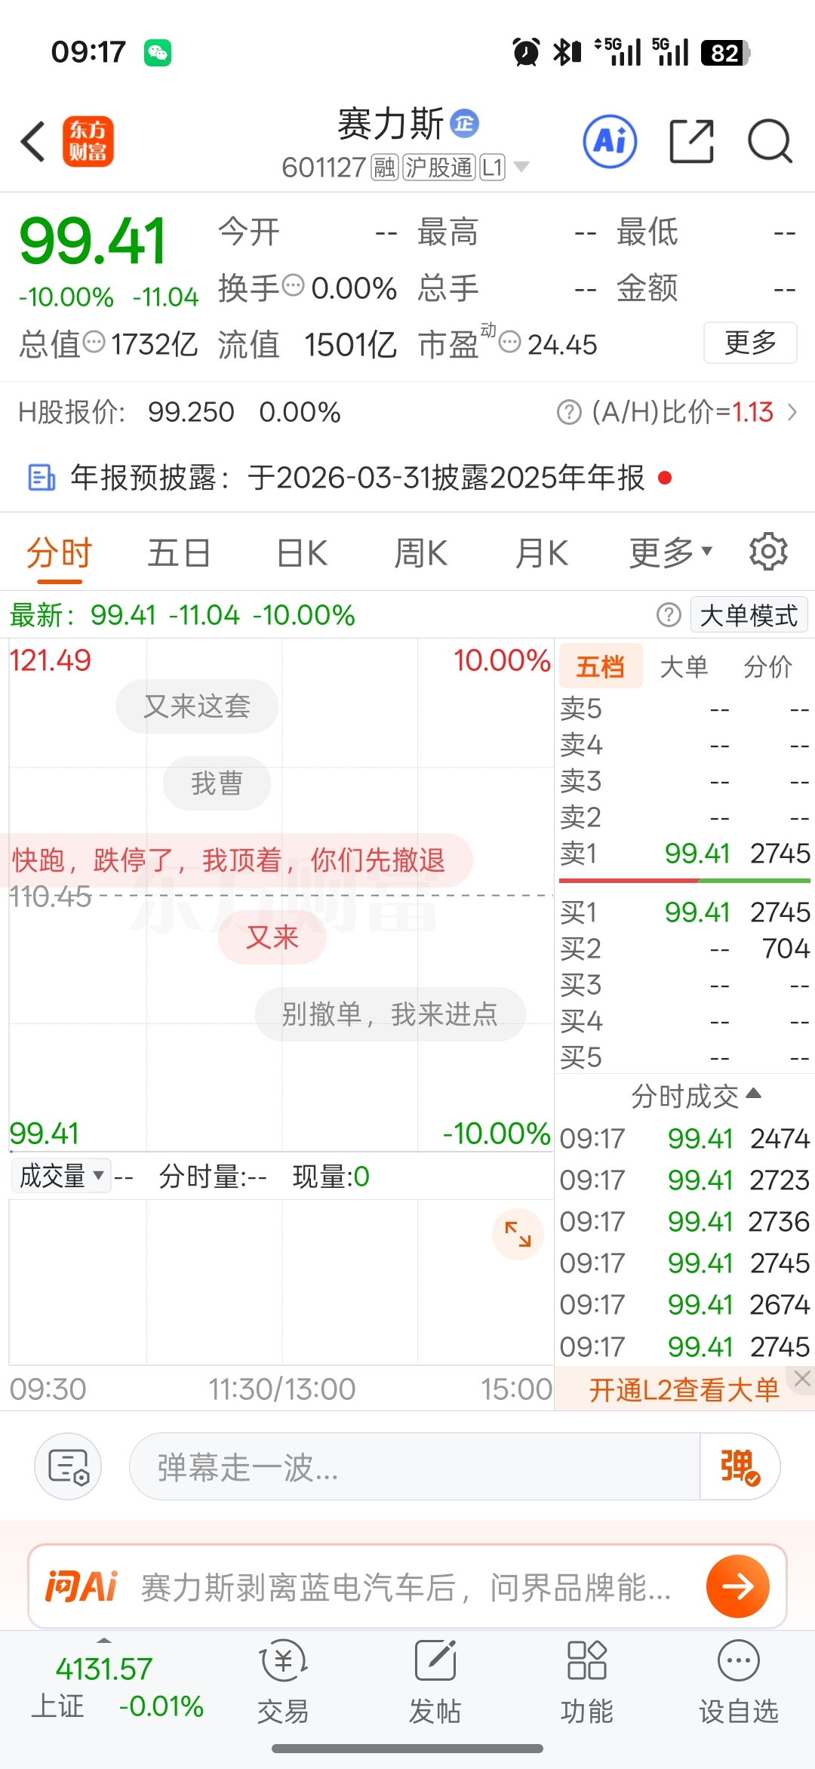Open chart settings gear icon
The height and width of the screenshot is (1769, 815).
(x=768, y=552)
